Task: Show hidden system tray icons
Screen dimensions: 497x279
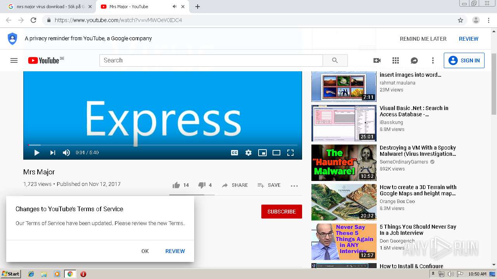Action: (x=434, y=274)
